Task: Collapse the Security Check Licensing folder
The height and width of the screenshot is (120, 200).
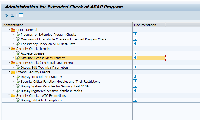Action: click(9, 48)
